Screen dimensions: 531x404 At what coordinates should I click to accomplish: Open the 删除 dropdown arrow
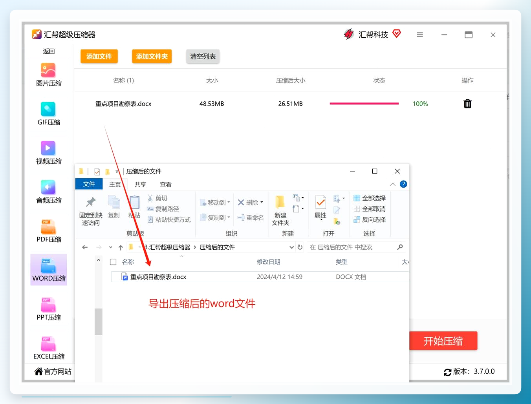[x=262, y=203]
